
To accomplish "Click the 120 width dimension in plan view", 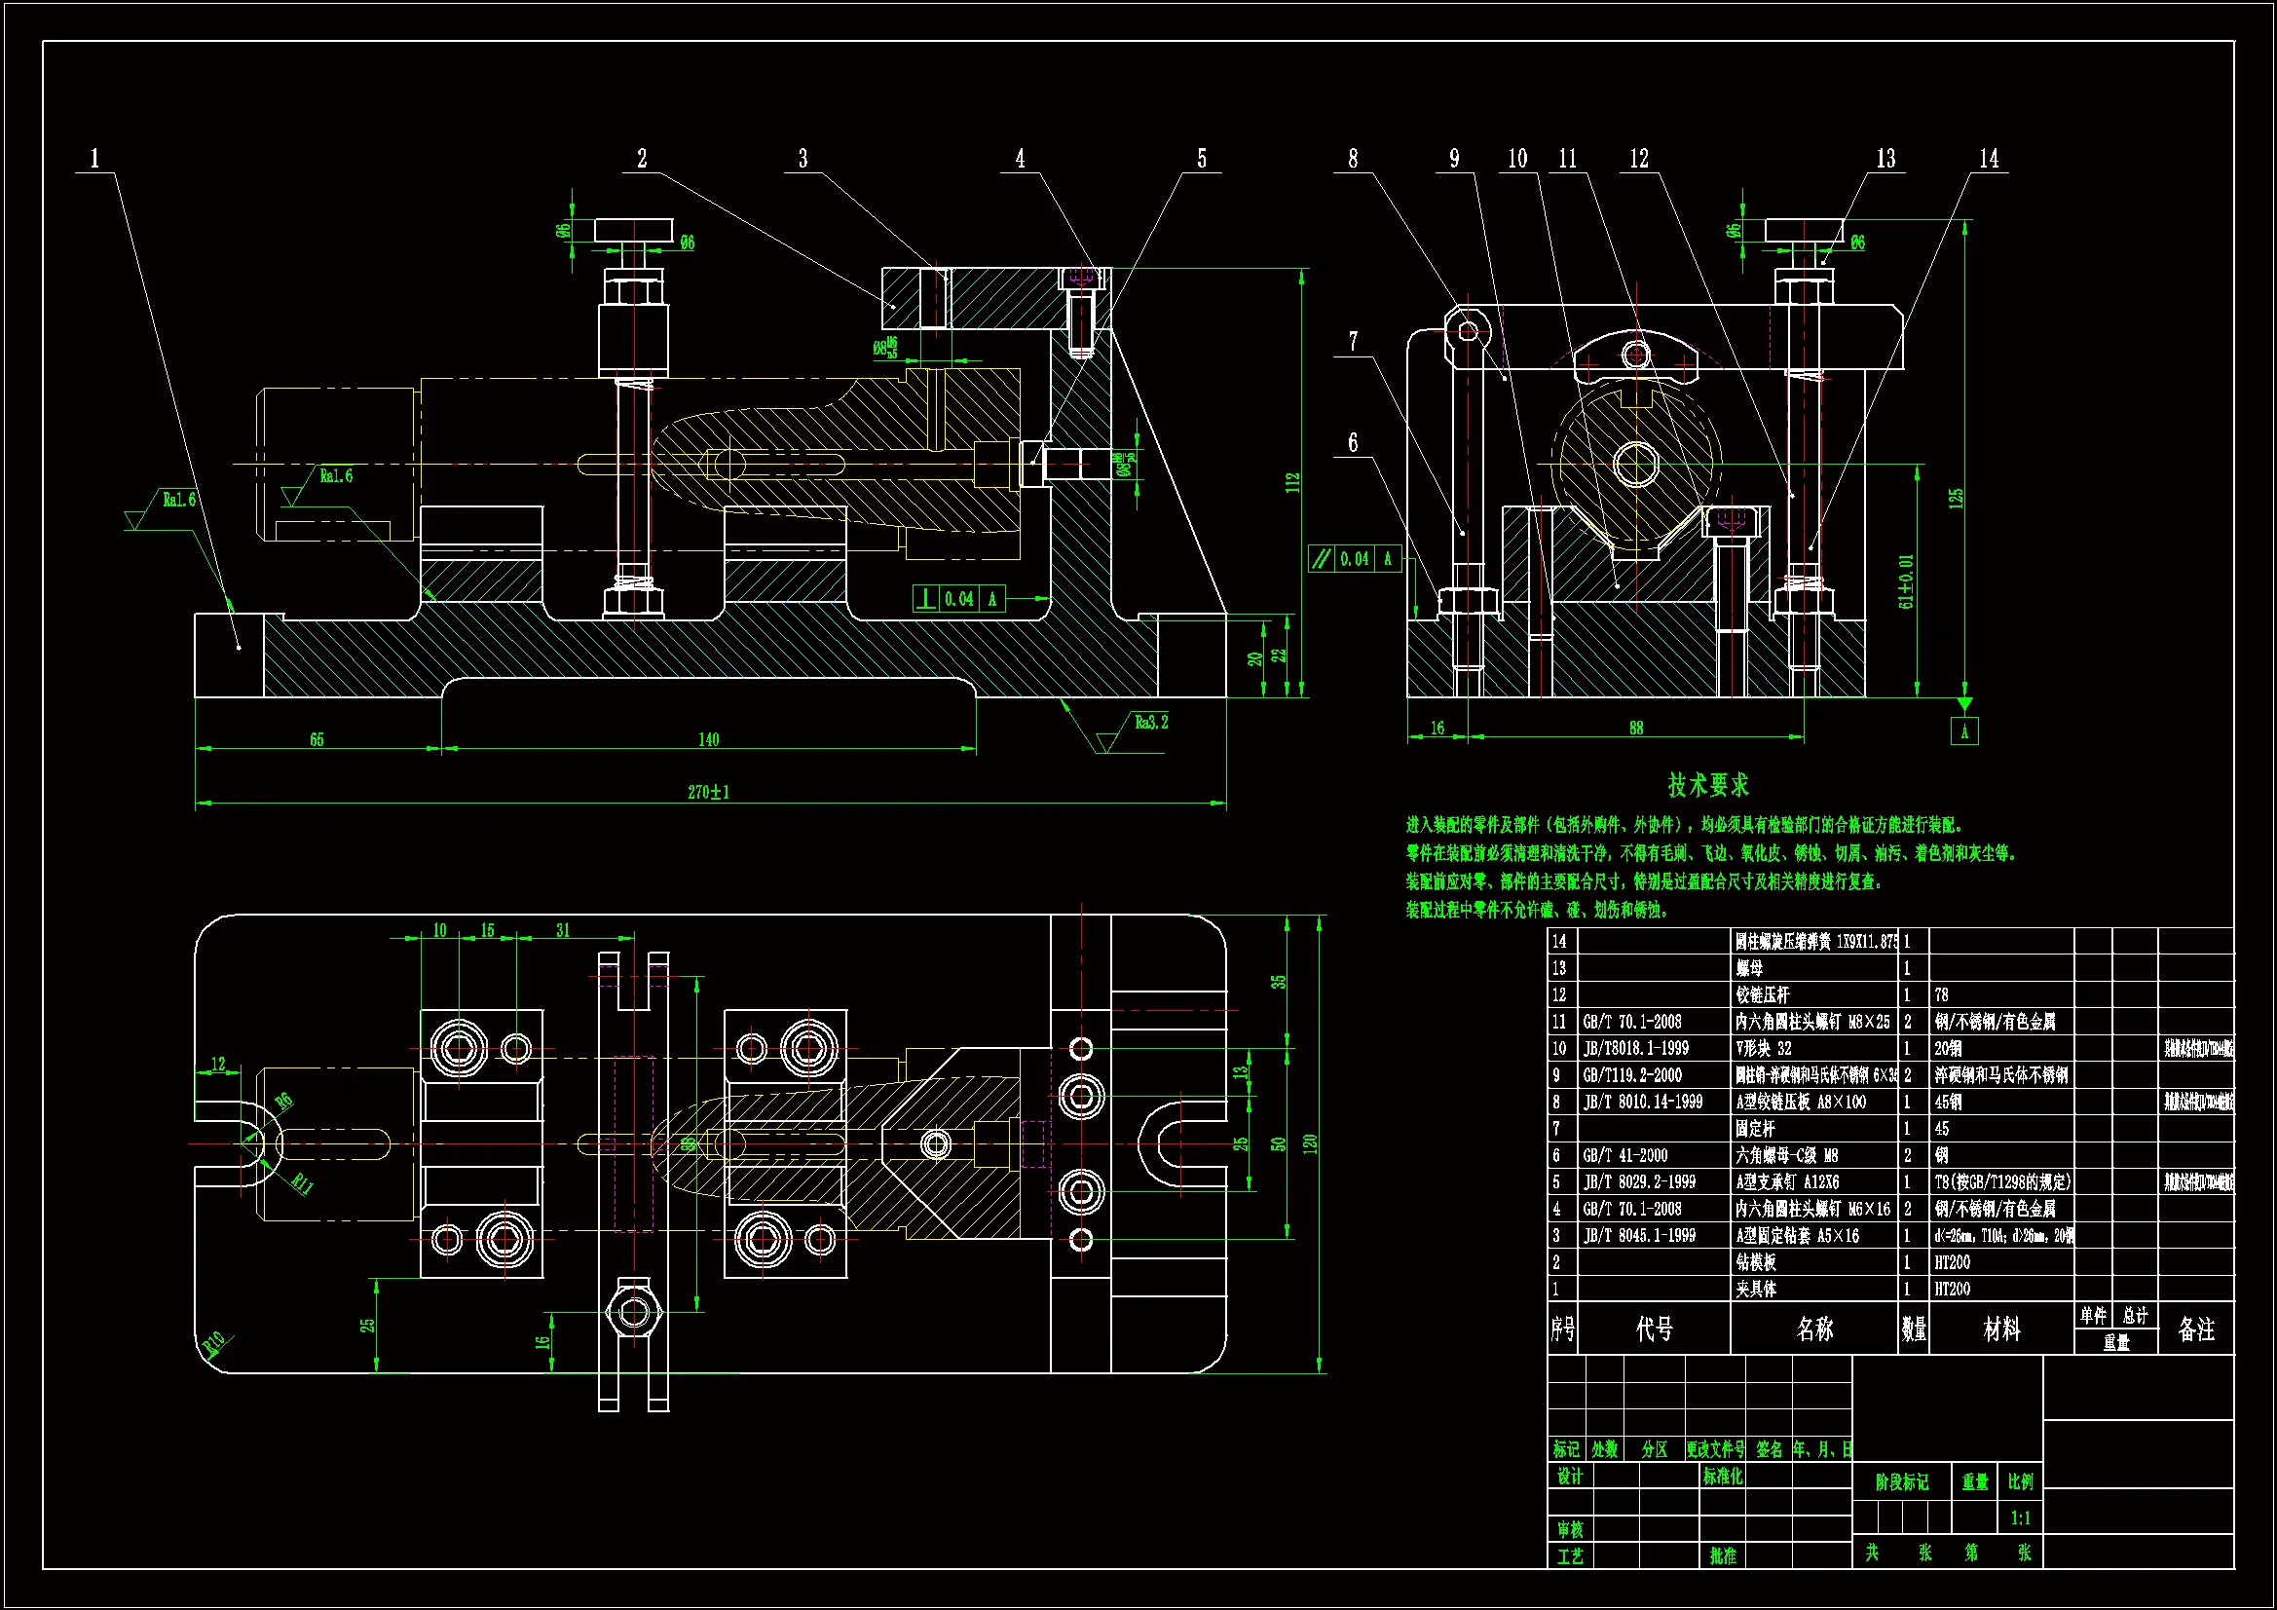I will 1309,1143.
